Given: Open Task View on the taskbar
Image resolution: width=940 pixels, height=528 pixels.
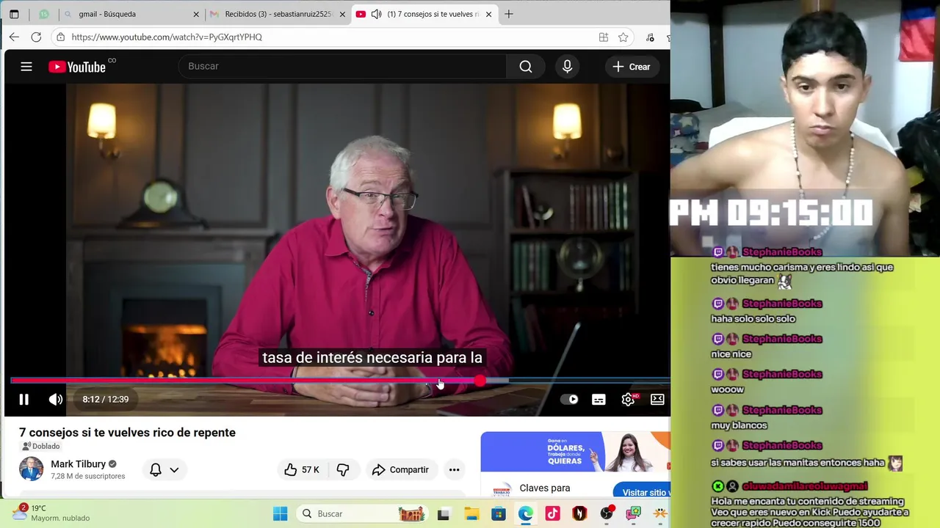Looking at the screenshot, I should (443, 514).
